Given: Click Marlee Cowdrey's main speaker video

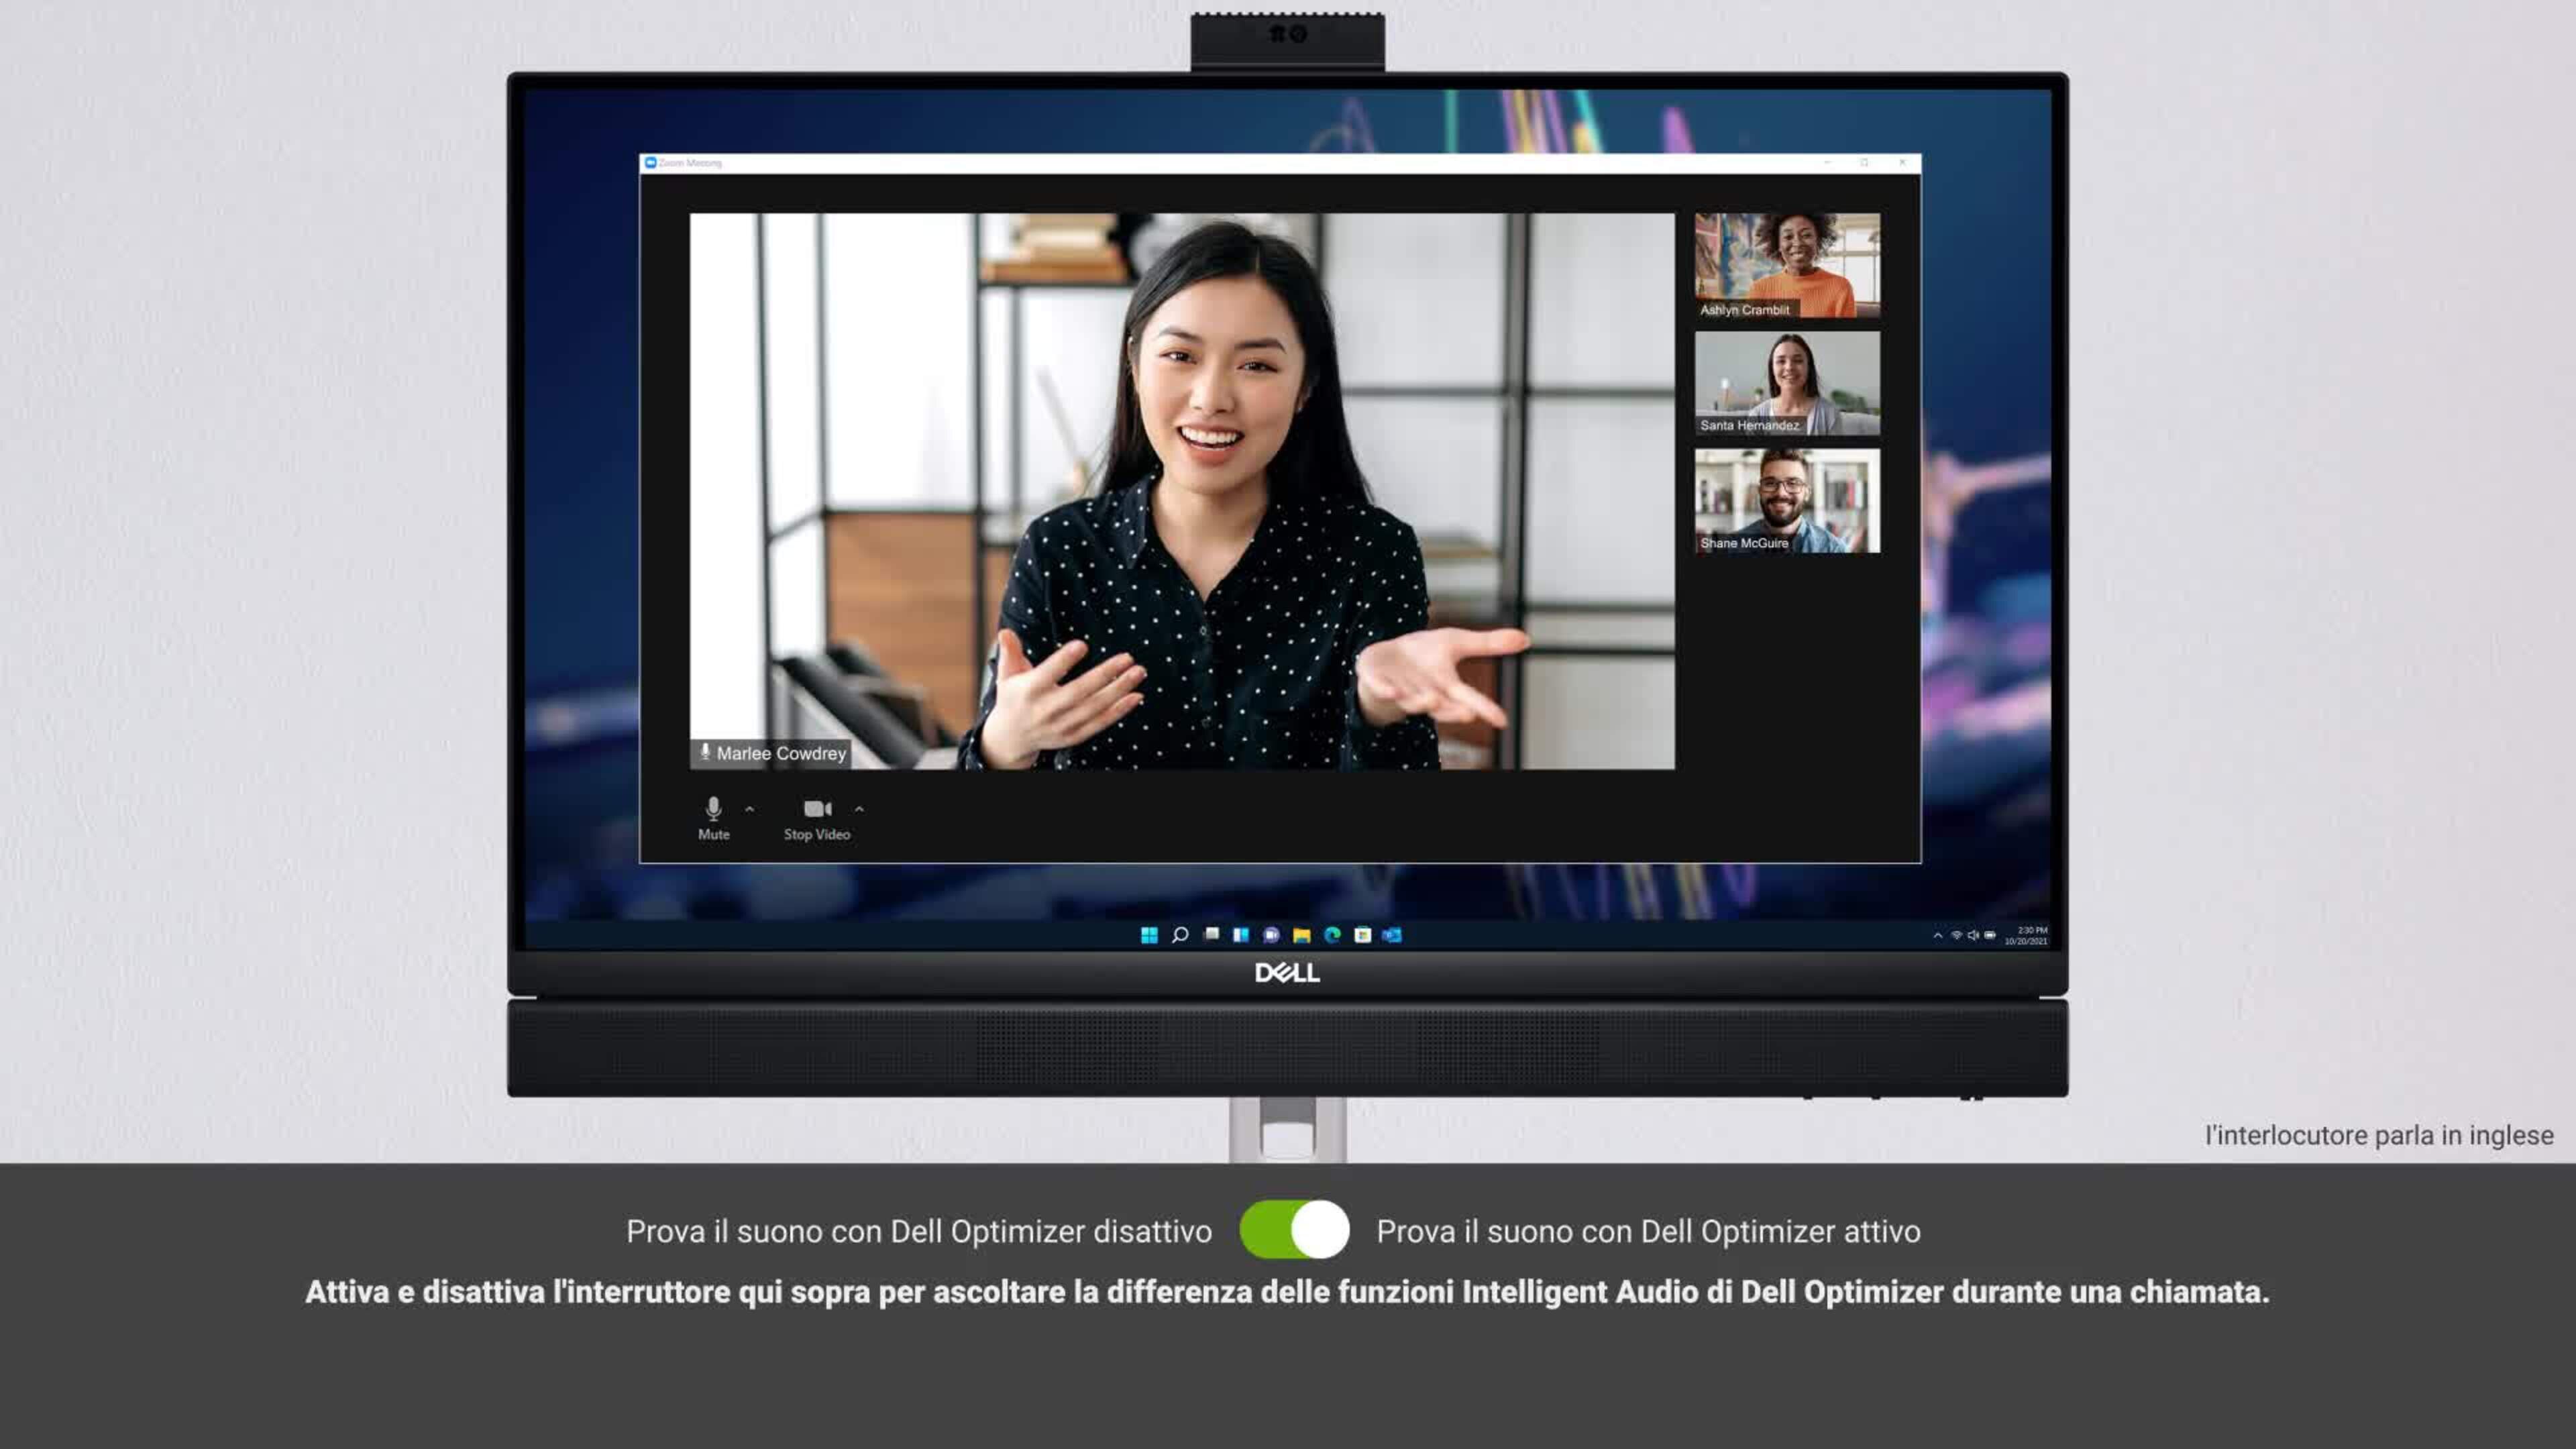Looking at the screenshot, I should click(1182, 491).
